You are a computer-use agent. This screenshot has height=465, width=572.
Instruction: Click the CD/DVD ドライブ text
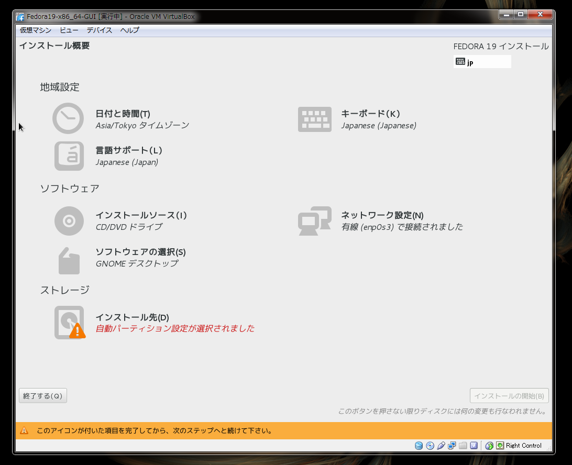tap(129, 227)
